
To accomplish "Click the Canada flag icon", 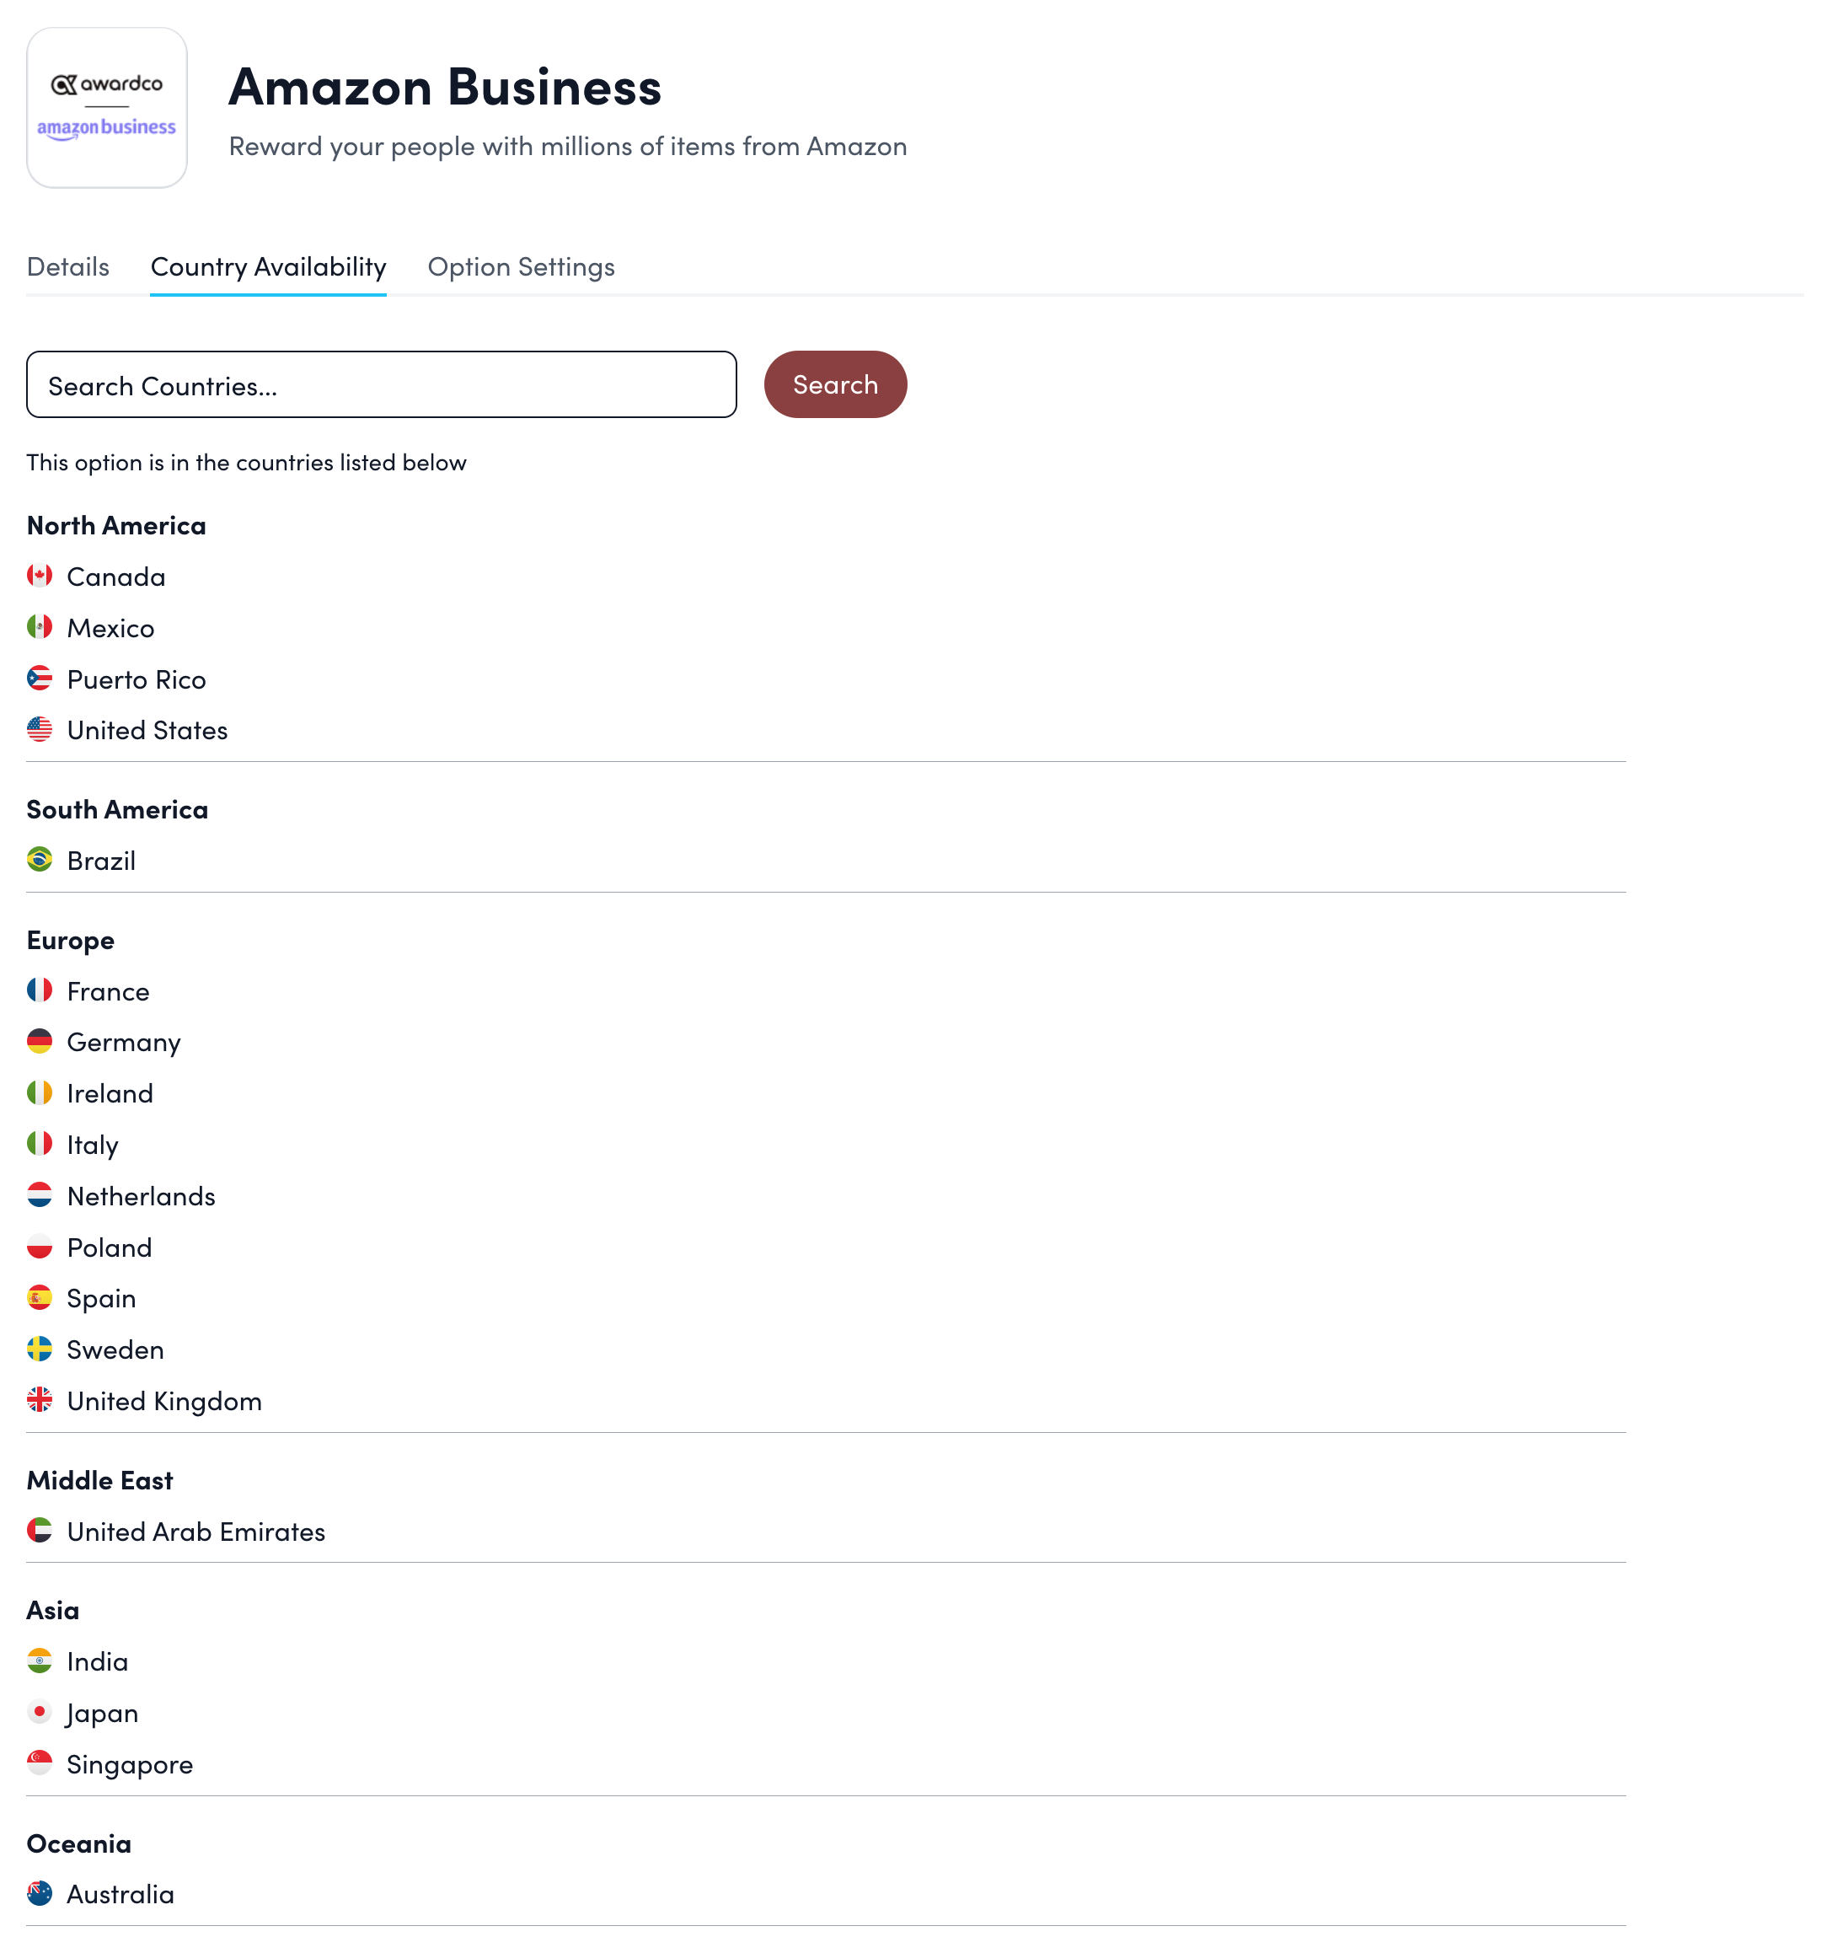I will coord(38,576).
